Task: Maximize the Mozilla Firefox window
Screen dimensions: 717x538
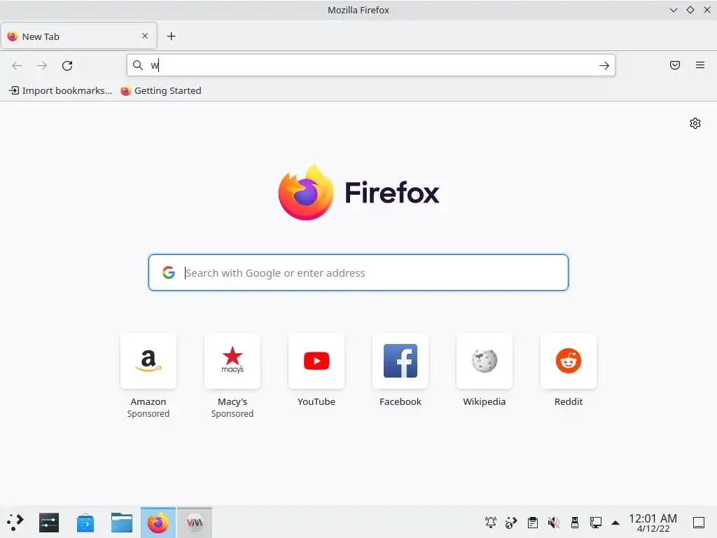Action: [x=690, y=10]
